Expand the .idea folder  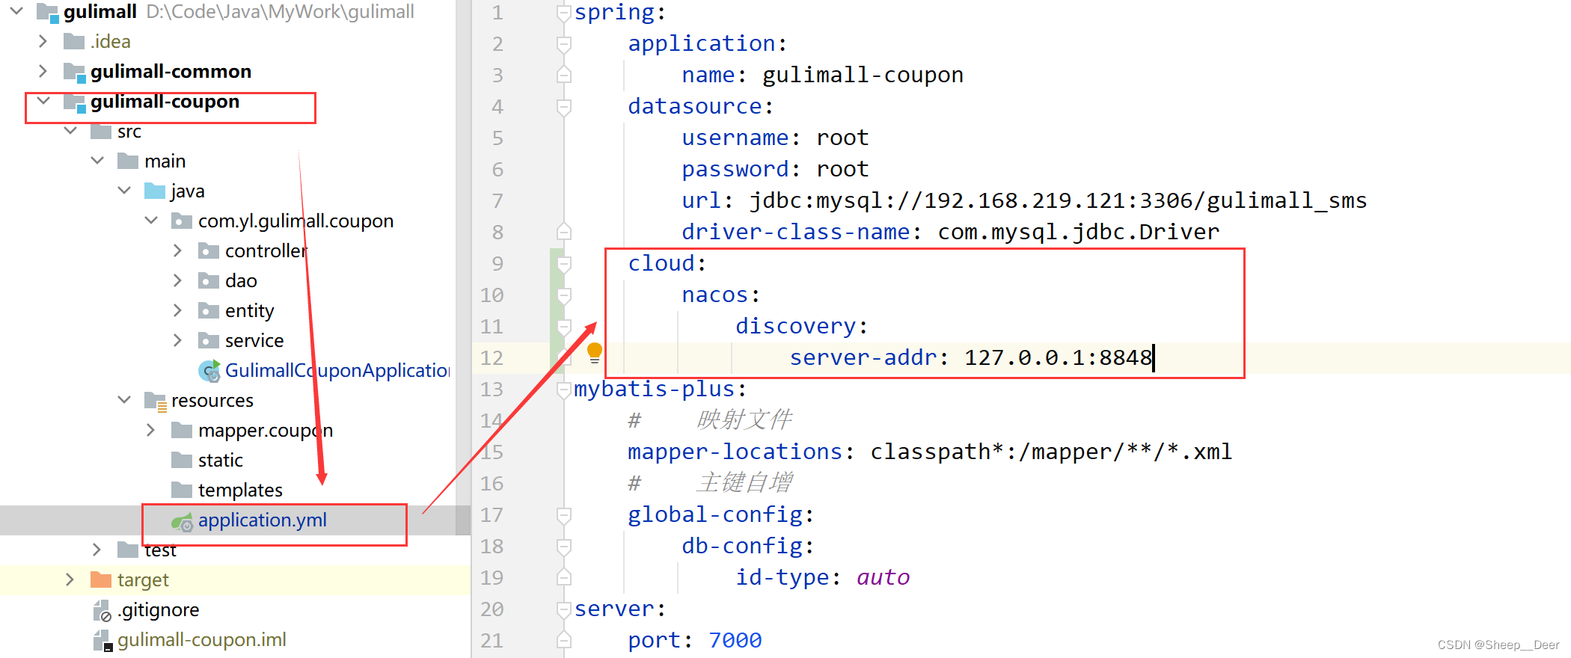[x=43, y=41]
